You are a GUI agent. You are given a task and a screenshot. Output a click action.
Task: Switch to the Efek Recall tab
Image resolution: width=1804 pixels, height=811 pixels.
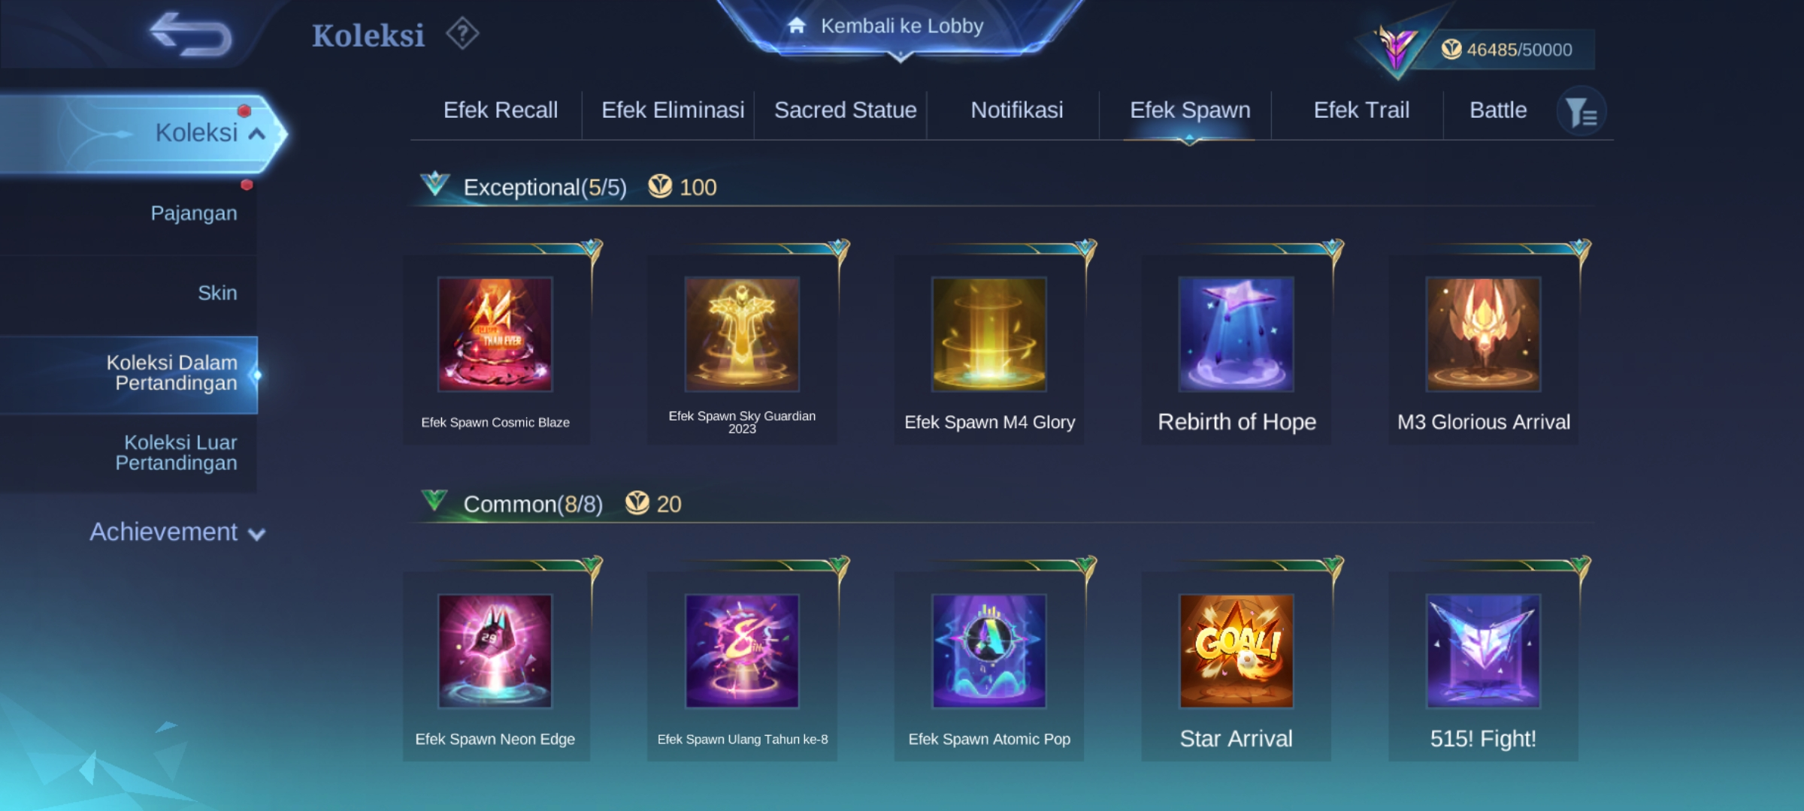[x=501, y=110]
